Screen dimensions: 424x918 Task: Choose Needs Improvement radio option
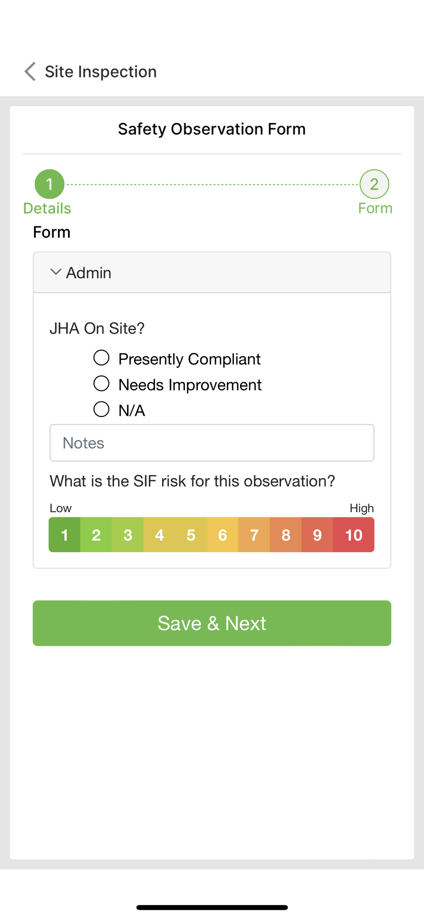coord(101,384)
